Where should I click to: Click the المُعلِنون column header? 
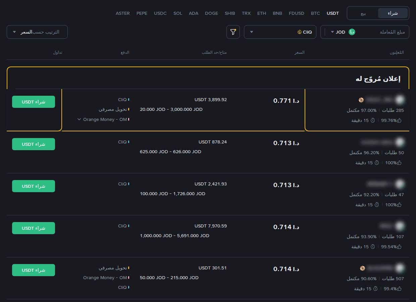pos(397,53)
